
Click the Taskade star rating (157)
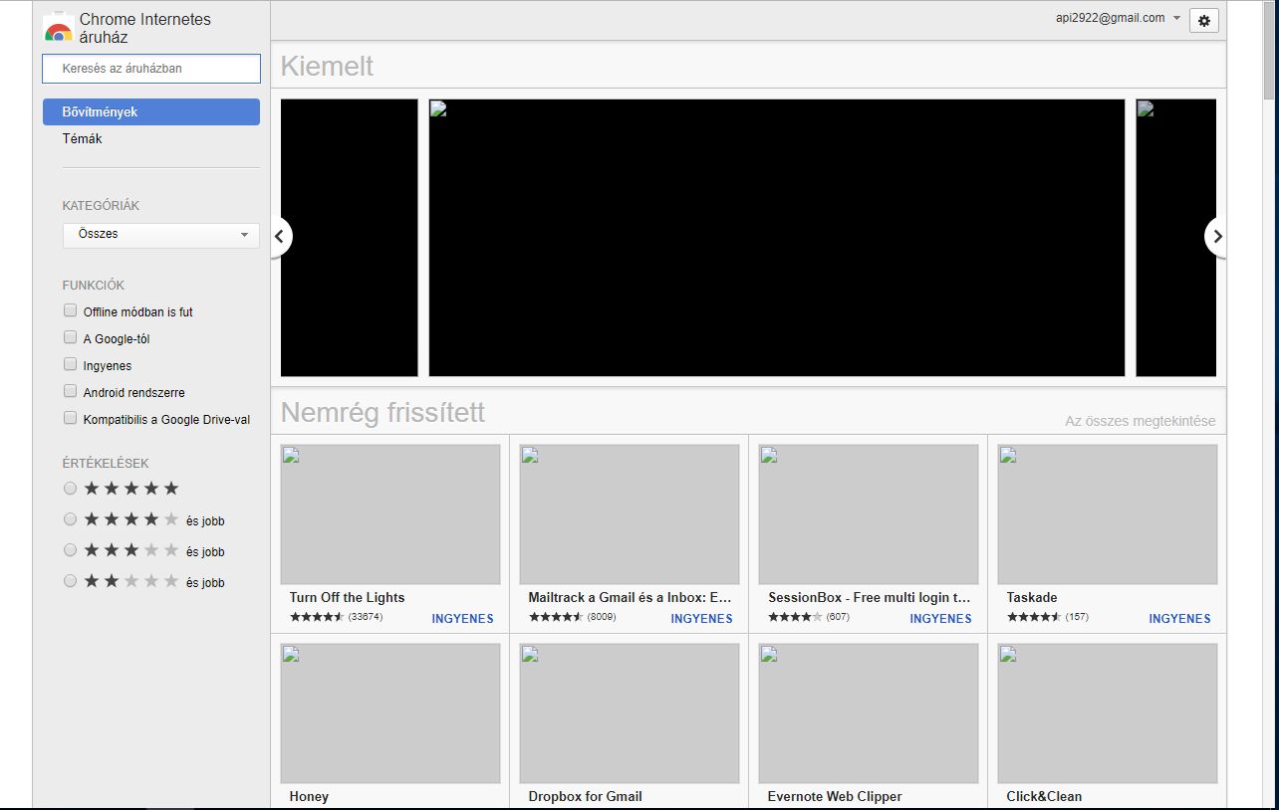(x=1034, y=617)
